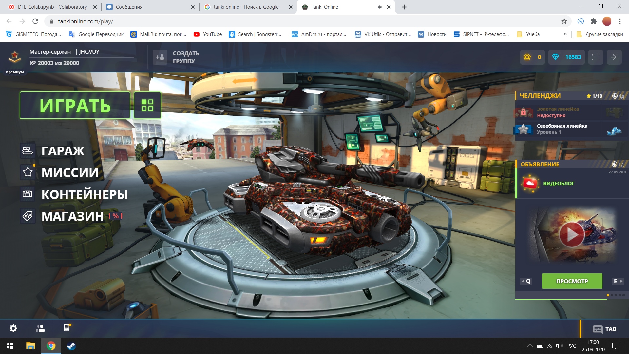
Task: Click the taskbar volume speaker icon
Action: click(559, 346)
